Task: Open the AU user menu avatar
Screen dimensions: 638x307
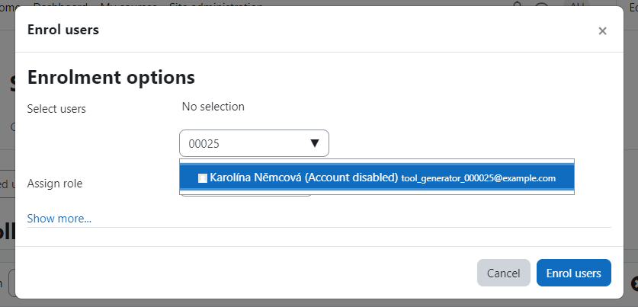Action: click(x=577, y=5)
